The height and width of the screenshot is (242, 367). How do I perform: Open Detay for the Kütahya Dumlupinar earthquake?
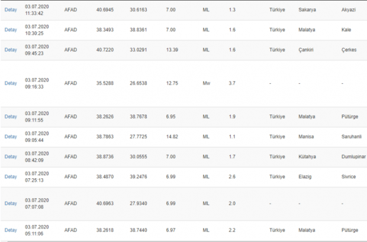click(x=11, y=156)
